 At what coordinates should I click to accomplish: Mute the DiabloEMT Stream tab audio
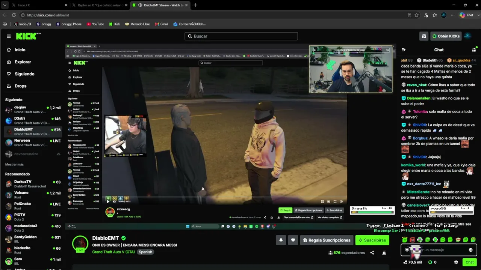[x=140, y=5]
